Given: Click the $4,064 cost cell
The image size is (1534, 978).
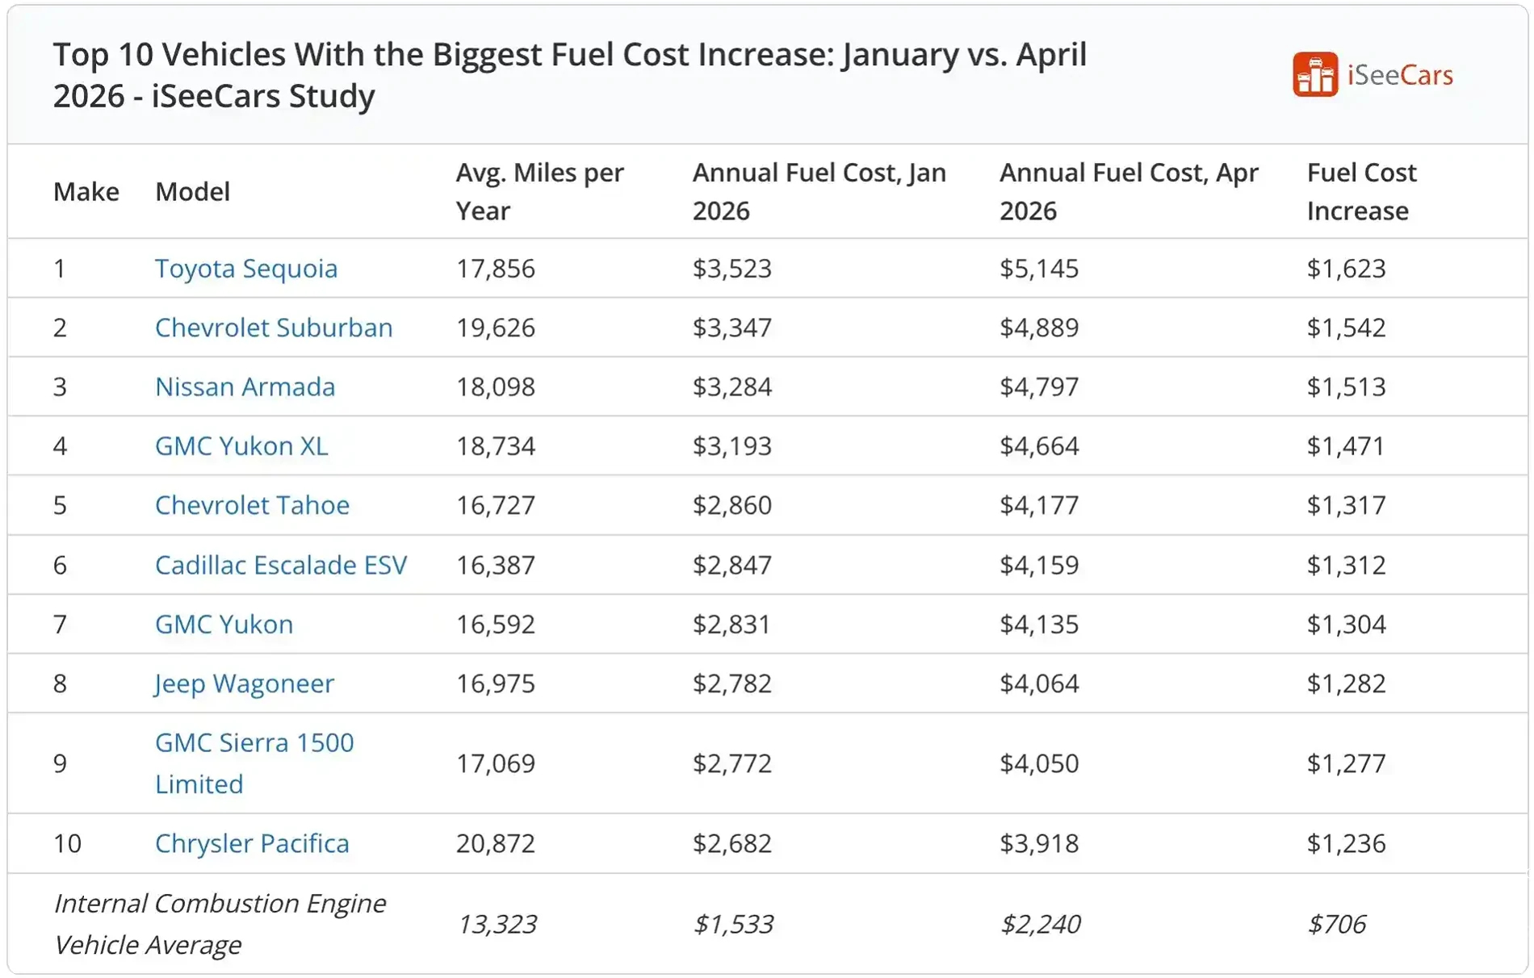Looking at the screenshot, I should (x=1039, y=683).
